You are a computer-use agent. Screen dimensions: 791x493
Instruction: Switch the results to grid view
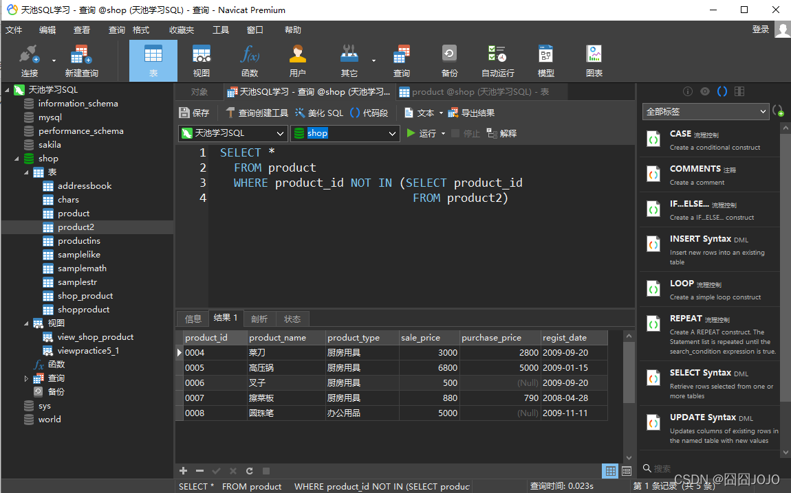click(610, 471)
